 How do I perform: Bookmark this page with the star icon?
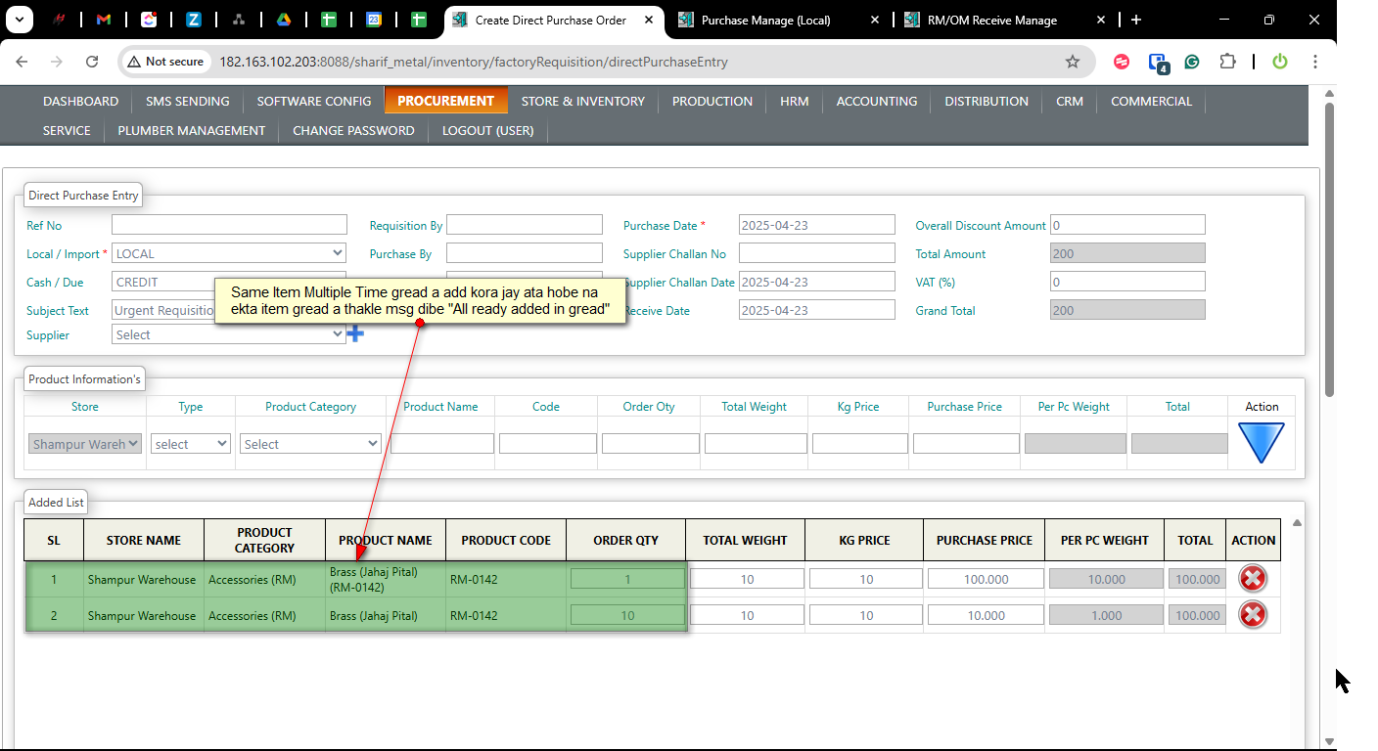(x=1072, y=62)
